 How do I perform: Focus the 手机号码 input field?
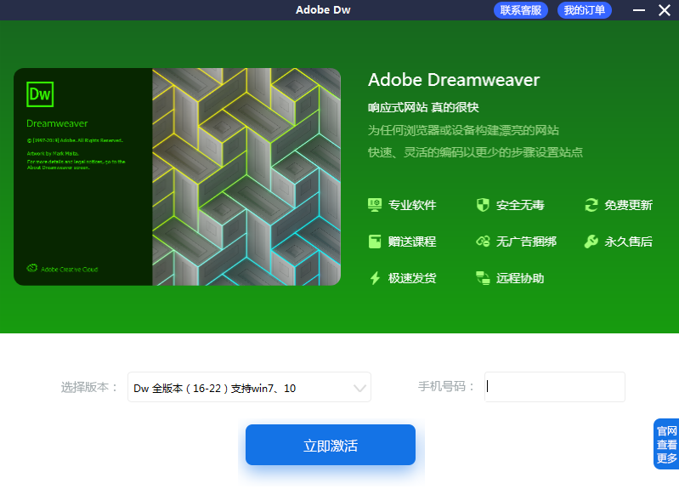point(555,387)
